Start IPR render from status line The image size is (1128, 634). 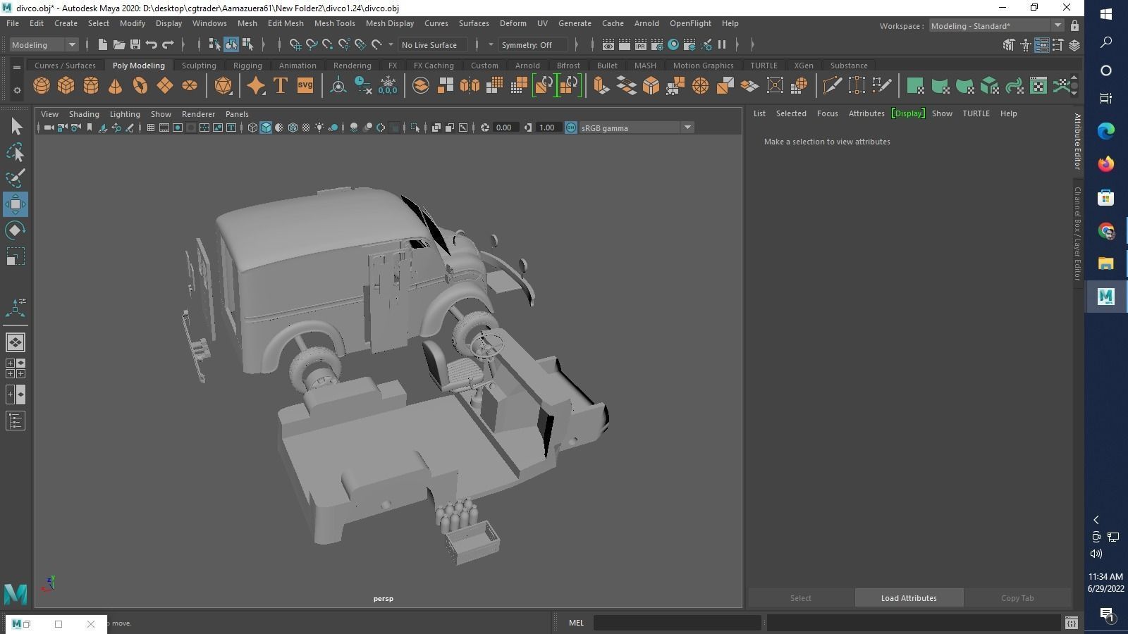click(x=641, y=45)
